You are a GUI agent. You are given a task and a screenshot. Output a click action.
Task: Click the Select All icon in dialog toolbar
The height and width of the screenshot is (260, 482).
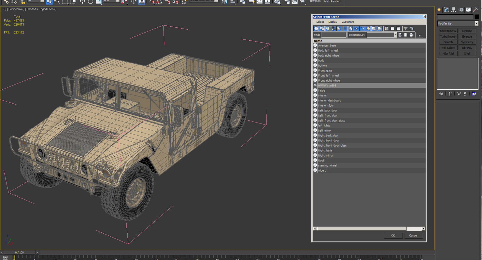(387, 29)
